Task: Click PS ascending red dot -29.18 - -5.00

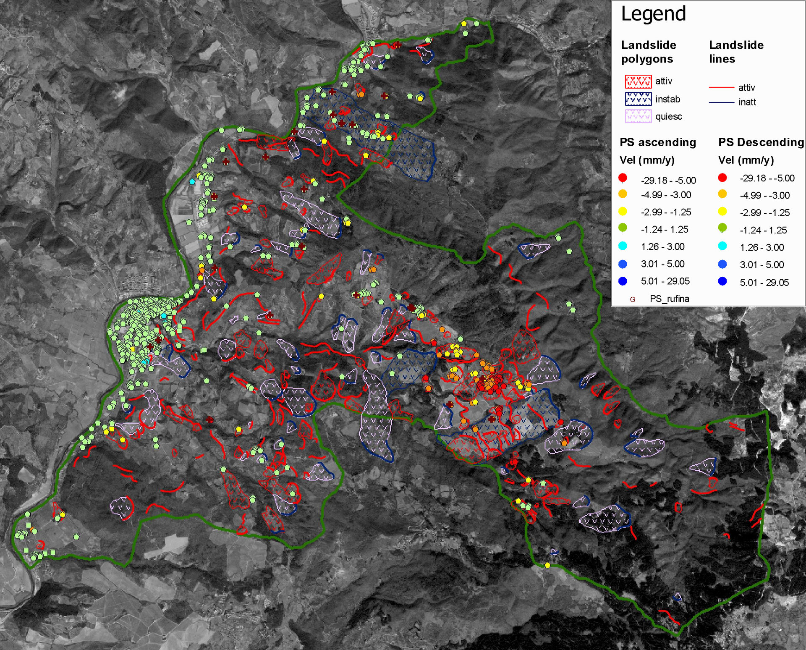Action: pos(623,178)
